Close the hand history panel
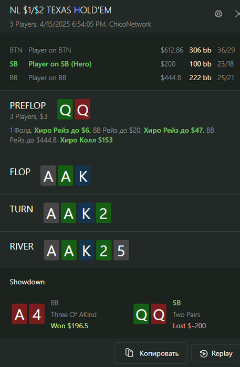240x367 pixels. point(237,14)
